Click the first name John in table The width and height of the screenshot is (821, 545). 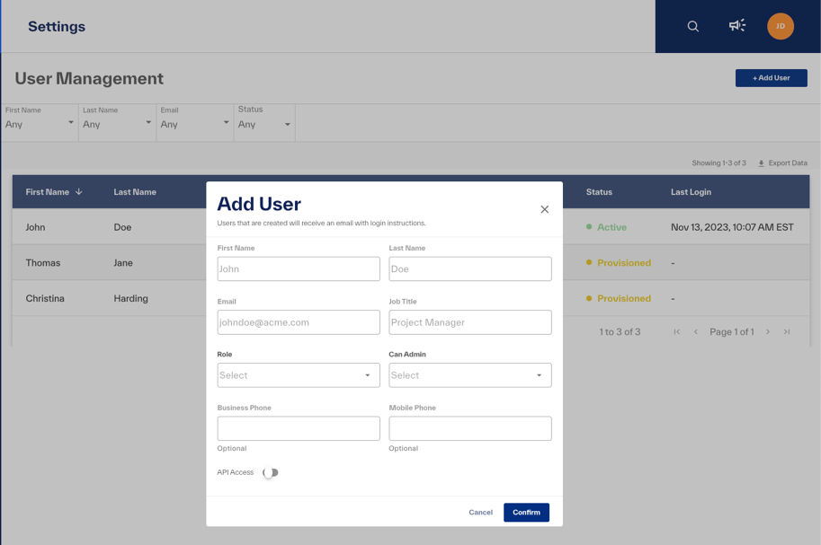(36, 227)
